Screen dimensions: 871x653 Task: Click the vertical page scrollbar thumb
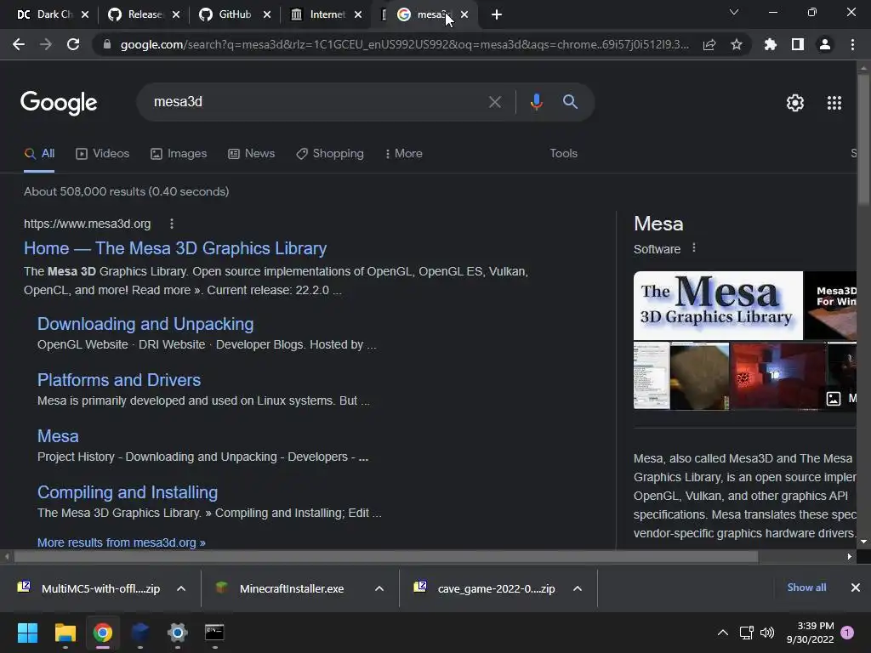click(x=863, y=139)
